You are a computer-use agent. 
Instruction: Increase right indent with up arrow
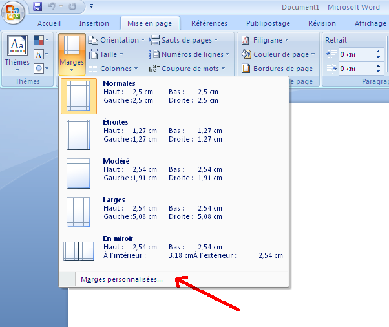click(x=378, y=66)
